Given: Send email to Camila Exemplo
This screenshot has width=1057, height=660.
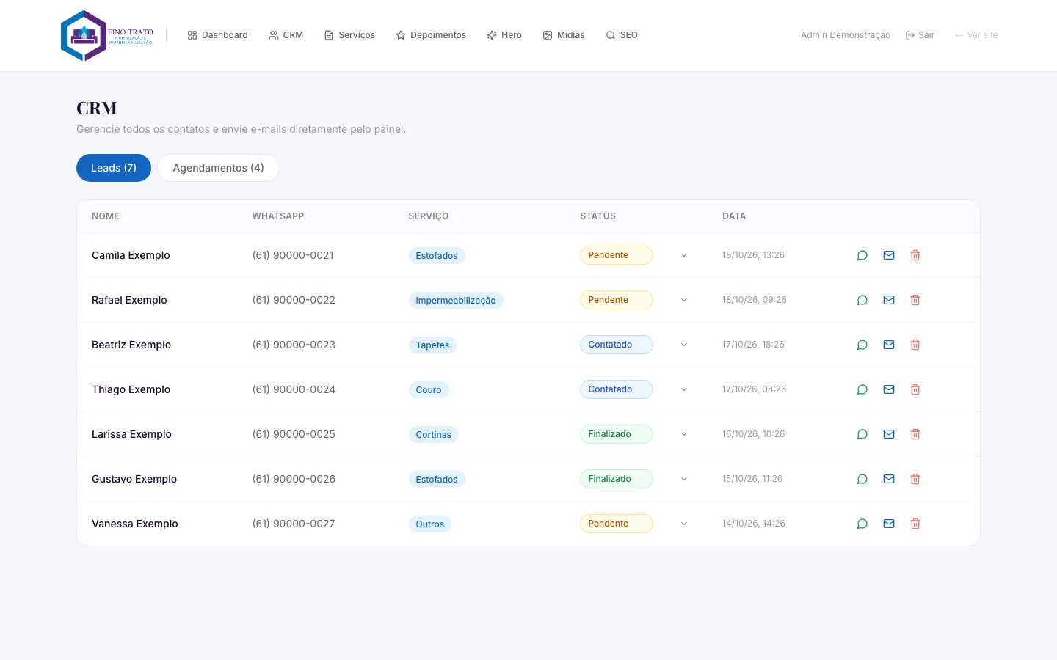Looking at the screenshot, I should point(889,255).
